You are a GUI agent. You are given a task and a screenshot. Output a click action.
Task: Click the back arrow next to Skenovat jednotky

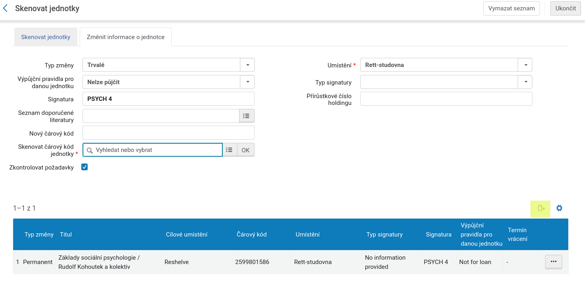(6, 8)
